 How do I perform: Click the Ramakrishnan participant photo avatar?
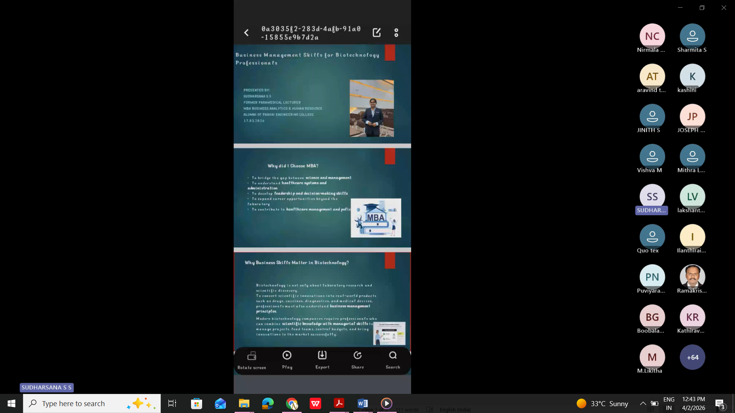(692, 277)
